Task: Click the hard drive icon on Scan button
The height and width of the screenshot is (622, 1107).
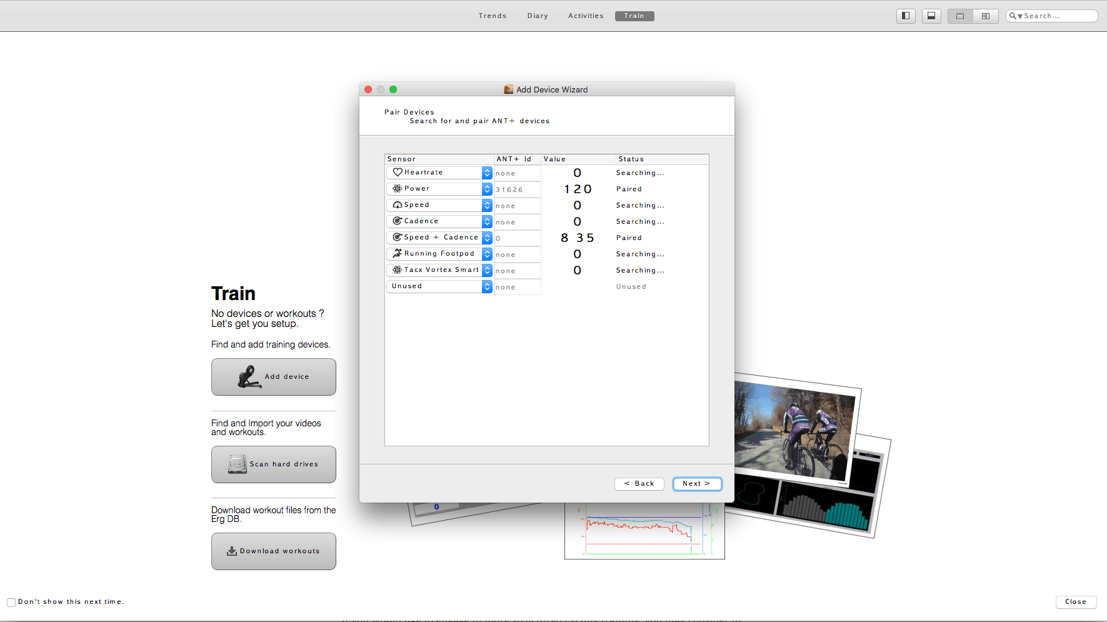Action: pos(238,464)
